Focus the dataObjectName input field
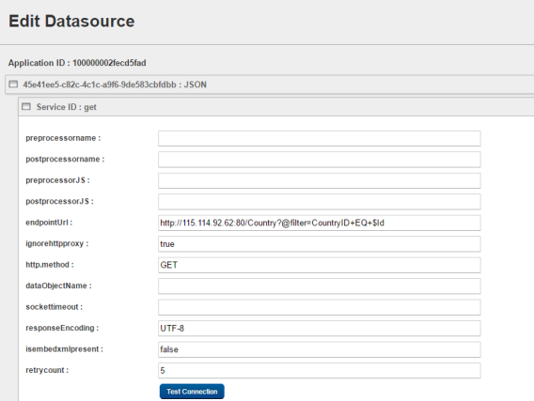The height and width of the screenshot is (401, 534). click(x=320, y=286)
